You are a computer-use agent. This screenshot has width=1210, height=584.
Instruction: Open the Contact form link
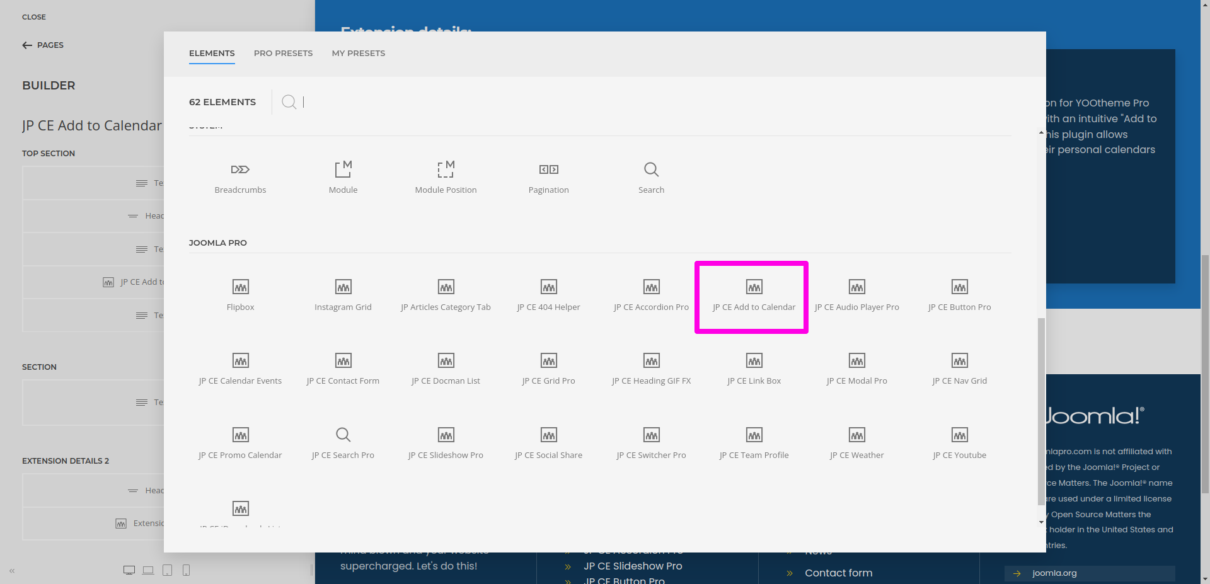click(838, 573)
